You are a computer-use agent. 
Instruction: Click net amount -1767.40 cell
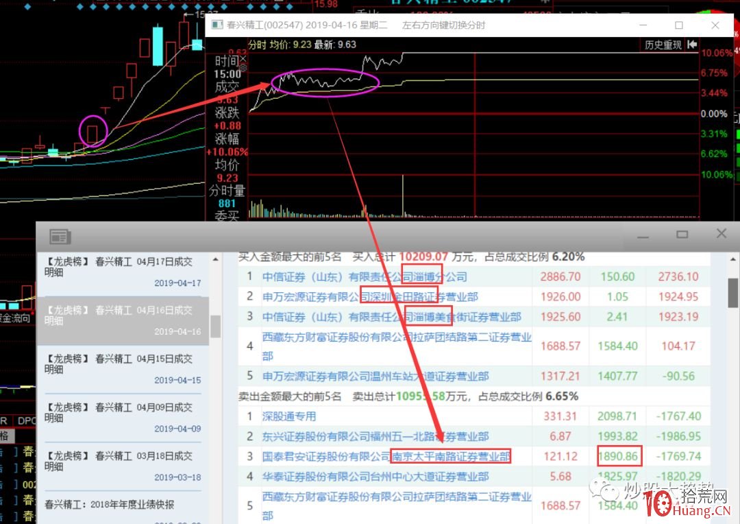678,416
